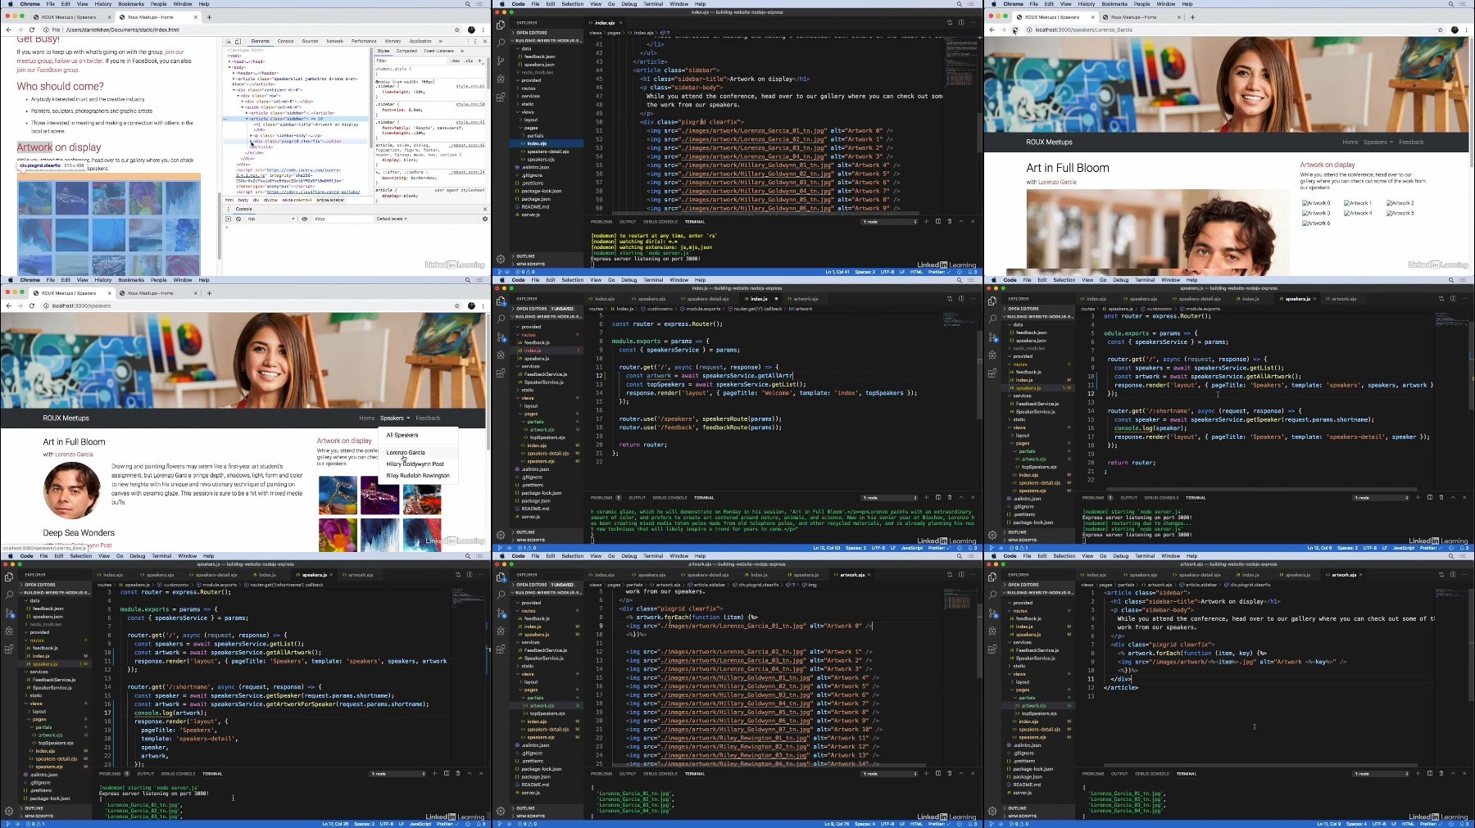The image size is (1475, 828).
Task: Open the Selection menu above the index.js window
Action: click(x=573, y=280)
